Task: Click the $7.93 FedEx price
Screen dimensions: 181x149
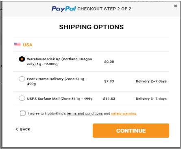Action: (109, 81)
